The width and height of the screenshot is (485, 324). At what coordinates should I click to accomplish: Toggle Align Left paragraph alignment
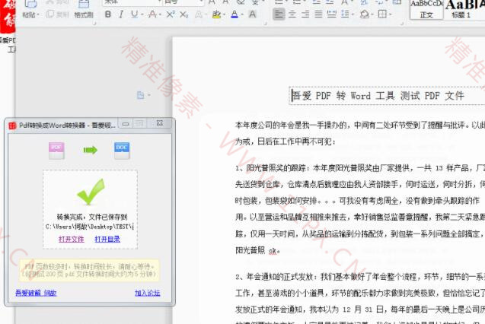click(x=279, y=14)
